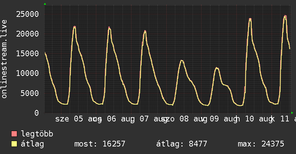
Task: Click the 'átlag: 8477' statistic
Action: (x=182, y=144)
